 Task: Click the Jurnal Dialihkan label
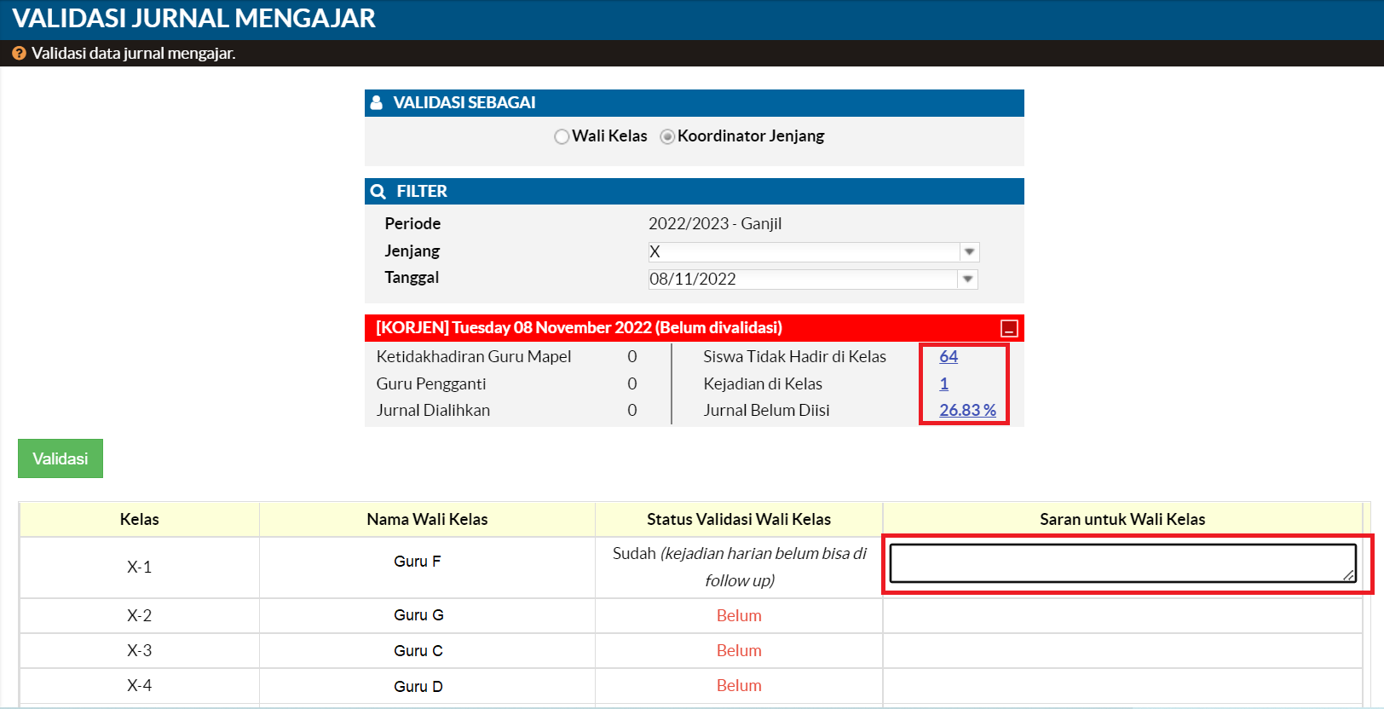point(433,410)
